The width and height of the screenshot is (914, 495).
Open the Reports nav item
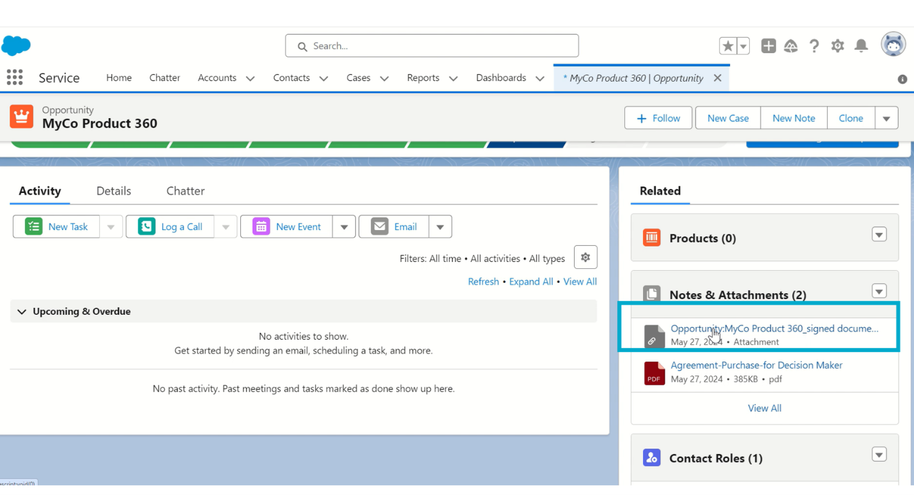[423, 78]
